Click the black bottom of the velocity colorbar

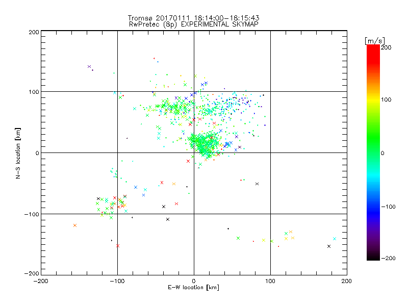click(373, 258)
